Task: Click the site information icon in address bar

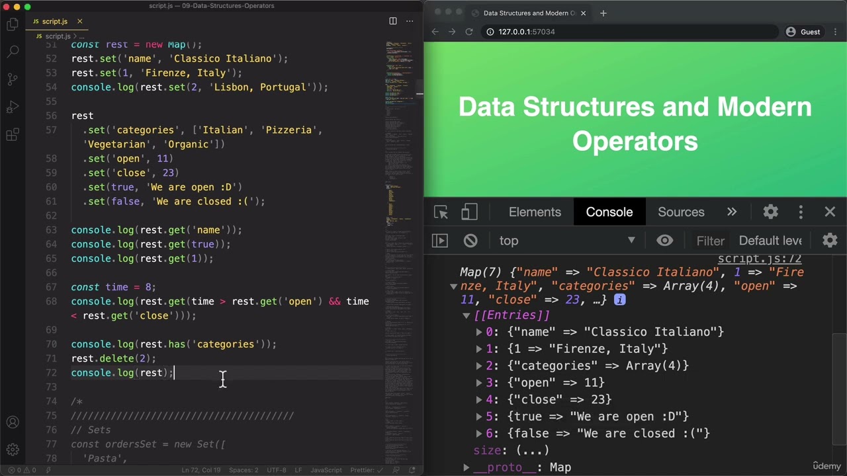Action: tap(490, 32)
